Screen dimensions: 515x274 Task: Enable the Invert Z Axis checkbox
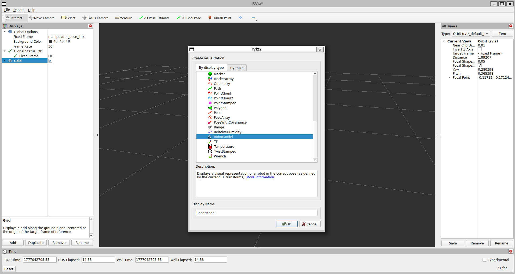click(x=480, y=49)
